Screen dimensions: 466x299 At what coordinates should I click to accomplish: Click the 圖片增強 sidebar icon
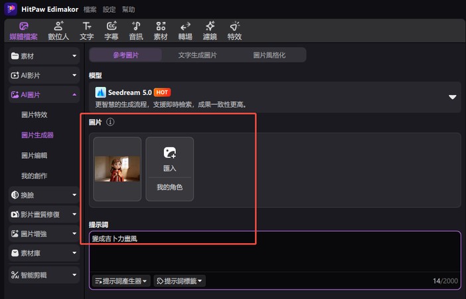[15, 233]
